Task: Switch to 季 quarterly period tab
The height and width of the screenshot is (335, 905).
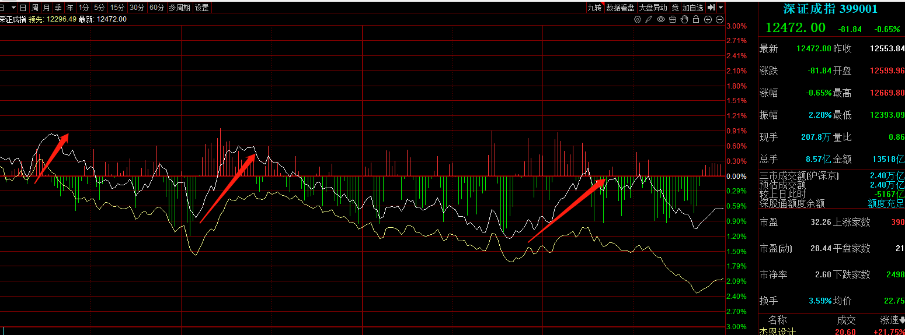Action: click(x=58, y=8)
